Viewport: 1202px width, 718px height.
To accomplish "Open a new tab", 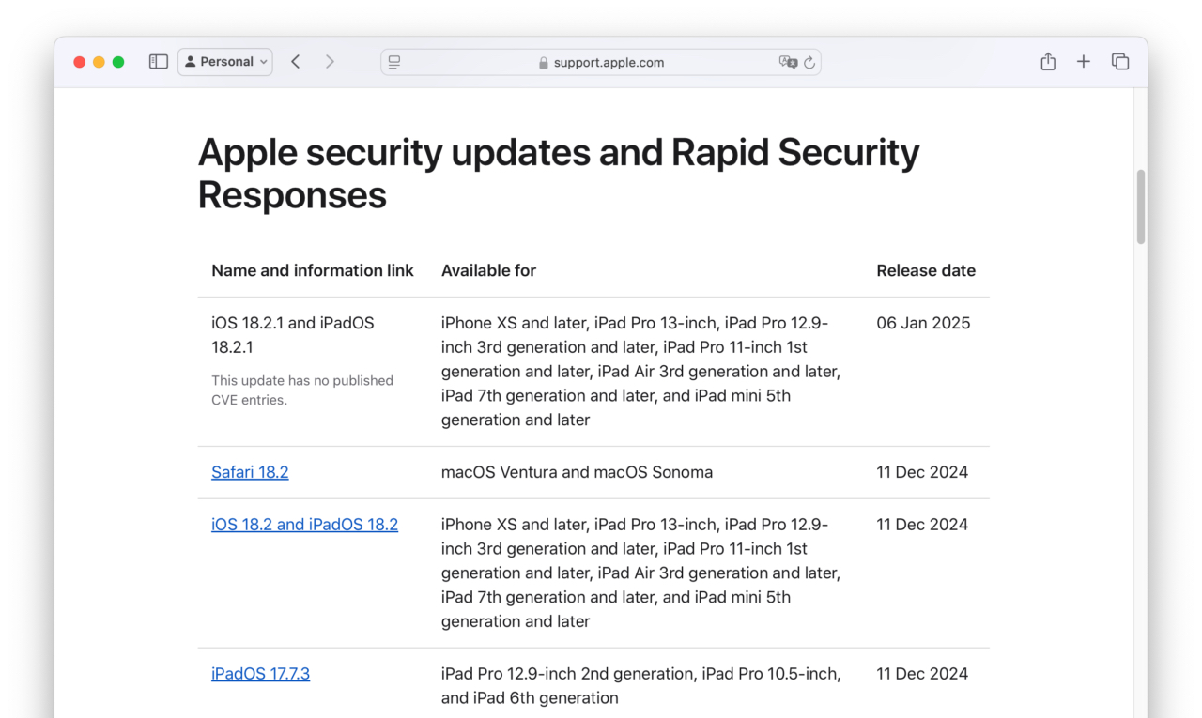I will [1084, 62].
